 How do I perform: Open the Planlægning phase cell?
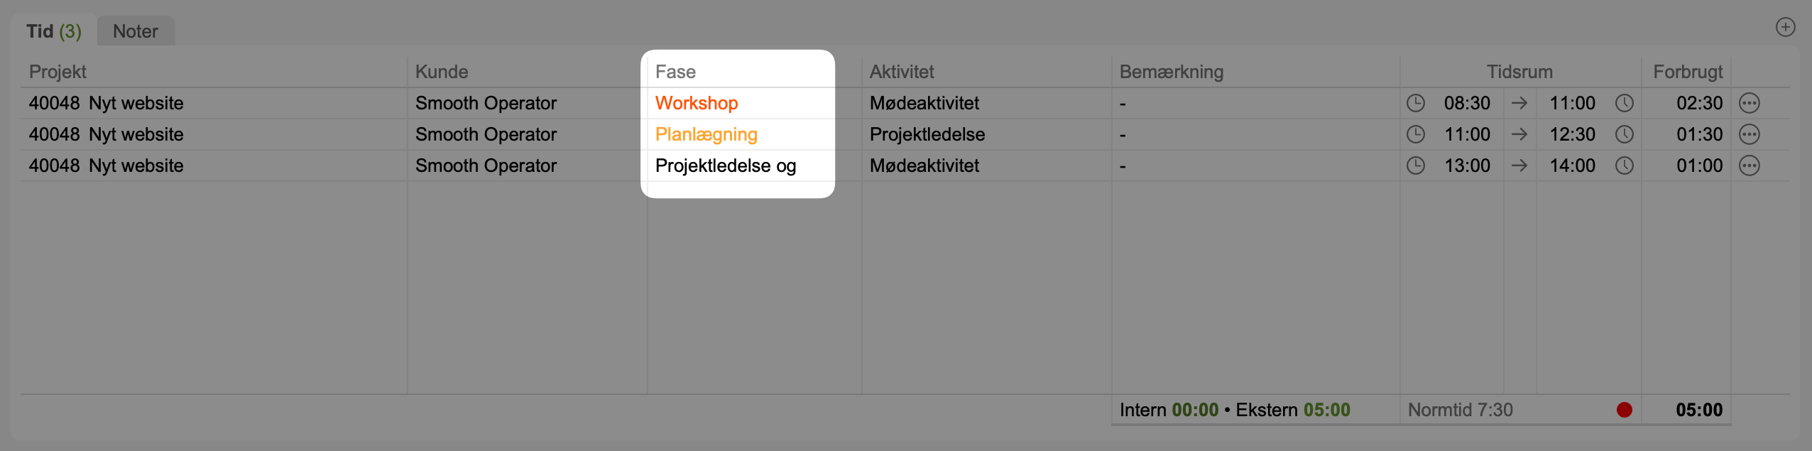[x=706, y=135]
